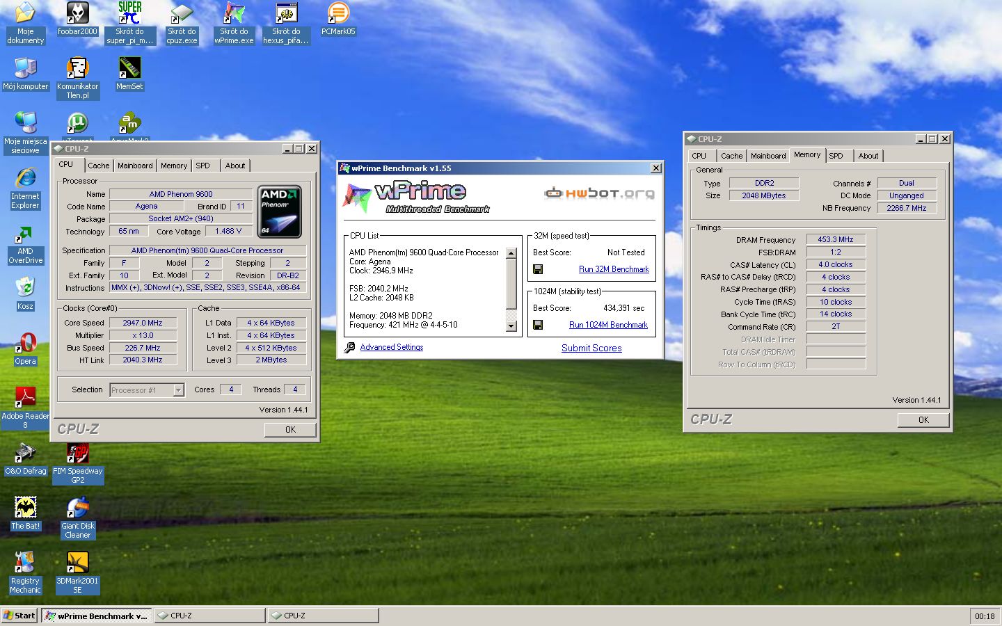Select second CPU-Z taskbar button
The width and height of the screenshot is (1002, 626).
click(x=323, y=616)
